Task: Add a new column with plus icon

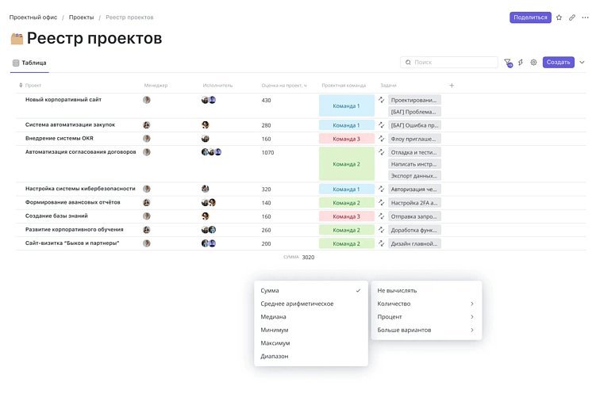Action: tap(452, 86)
